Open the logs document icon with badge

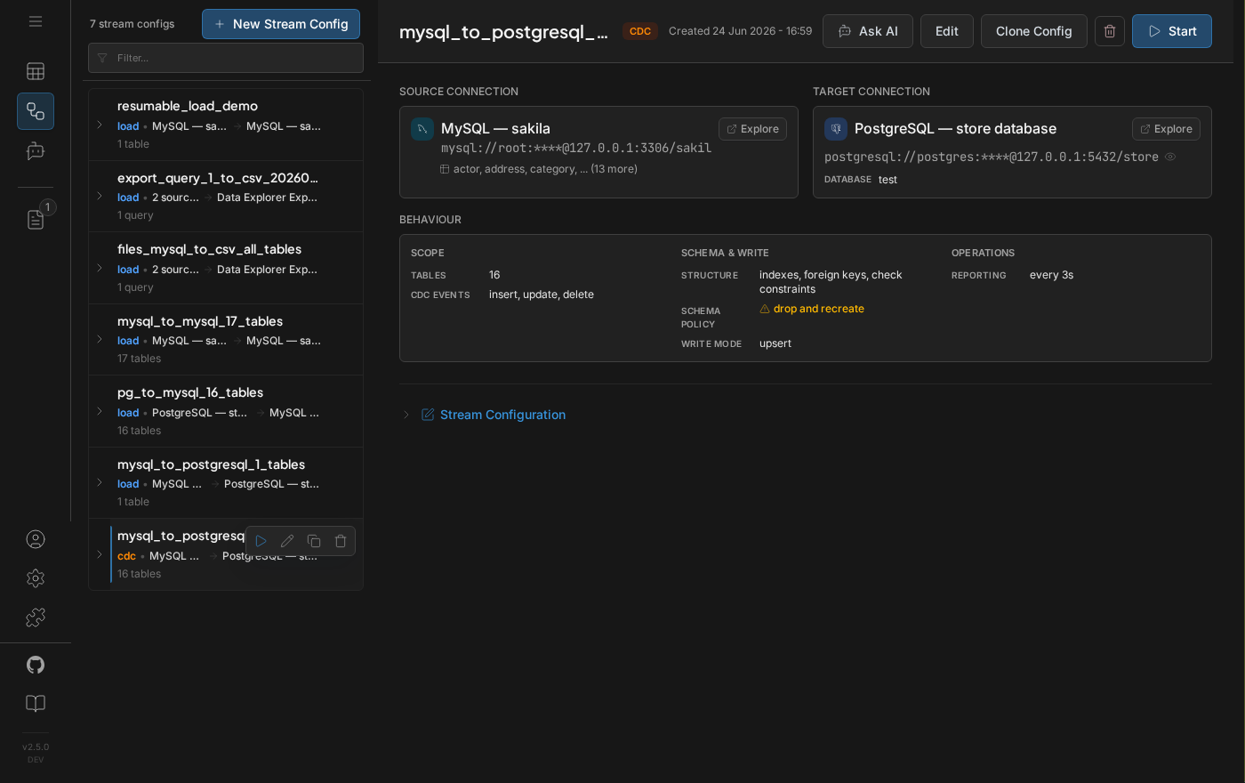pyautogui.click(x=36, y=219)
